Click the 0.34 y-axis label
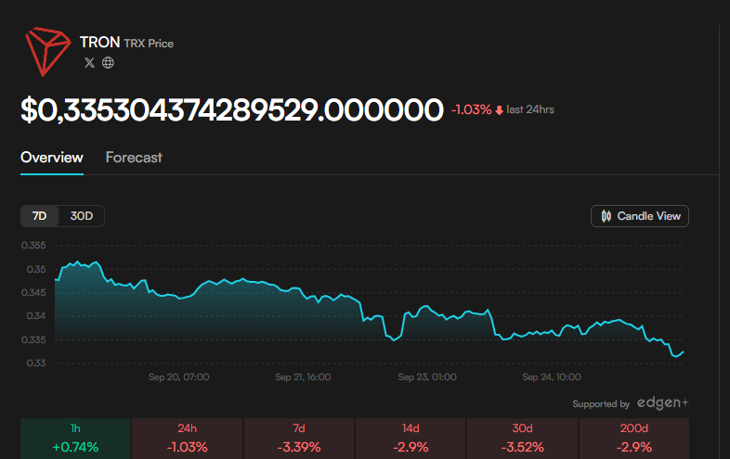This screenshot has height=459, width=730. 36,316
